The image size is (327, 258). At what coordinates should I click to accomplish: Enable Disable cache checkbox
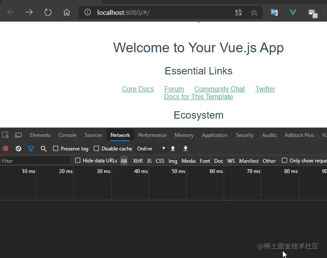point(96,148)
